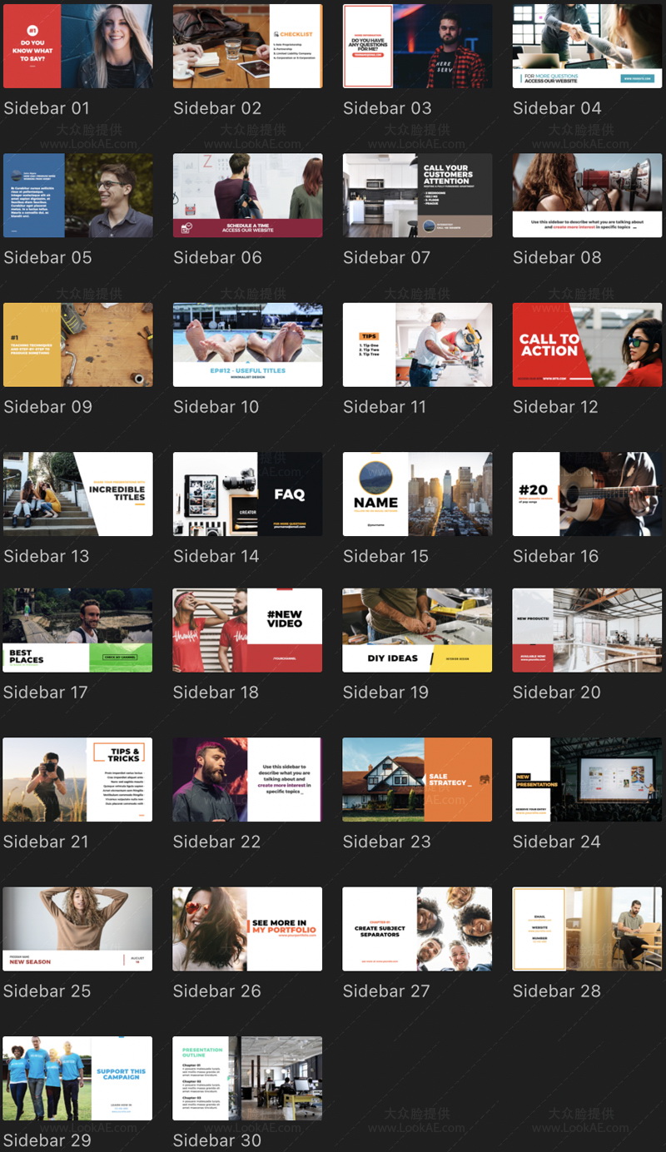Open Sidebar 12 Call To Action preview

[x=587, y=345]
